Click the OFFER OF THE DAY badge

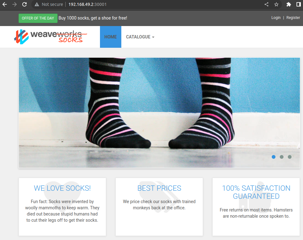(38, 18)
